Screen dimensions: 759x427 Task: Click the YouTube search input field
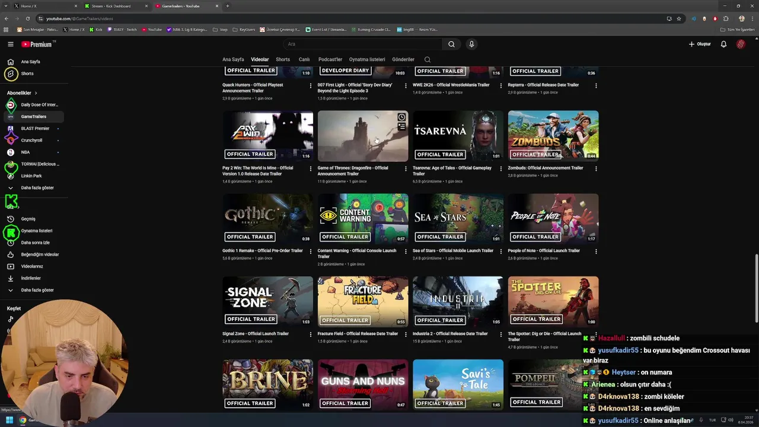pyautogui.click(x=362, y=44)
